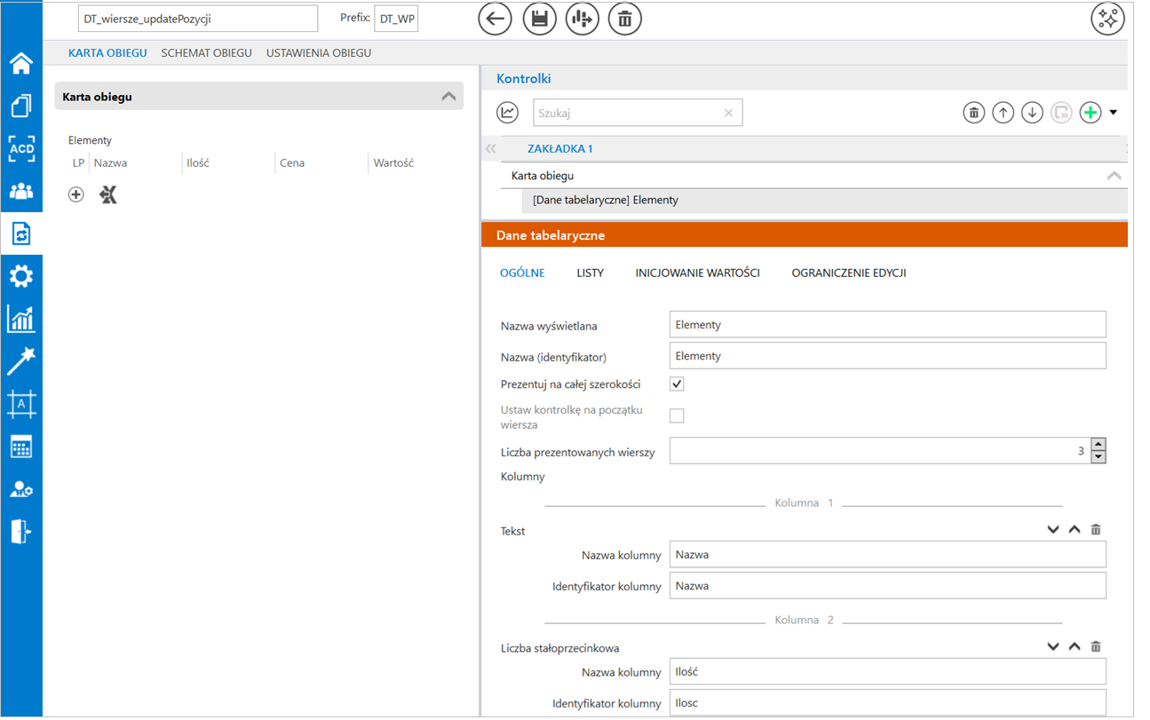Move Kolumna 2 down with chevron arrow
This screenshot has width=1150, height=720.
coord(1053,647)
